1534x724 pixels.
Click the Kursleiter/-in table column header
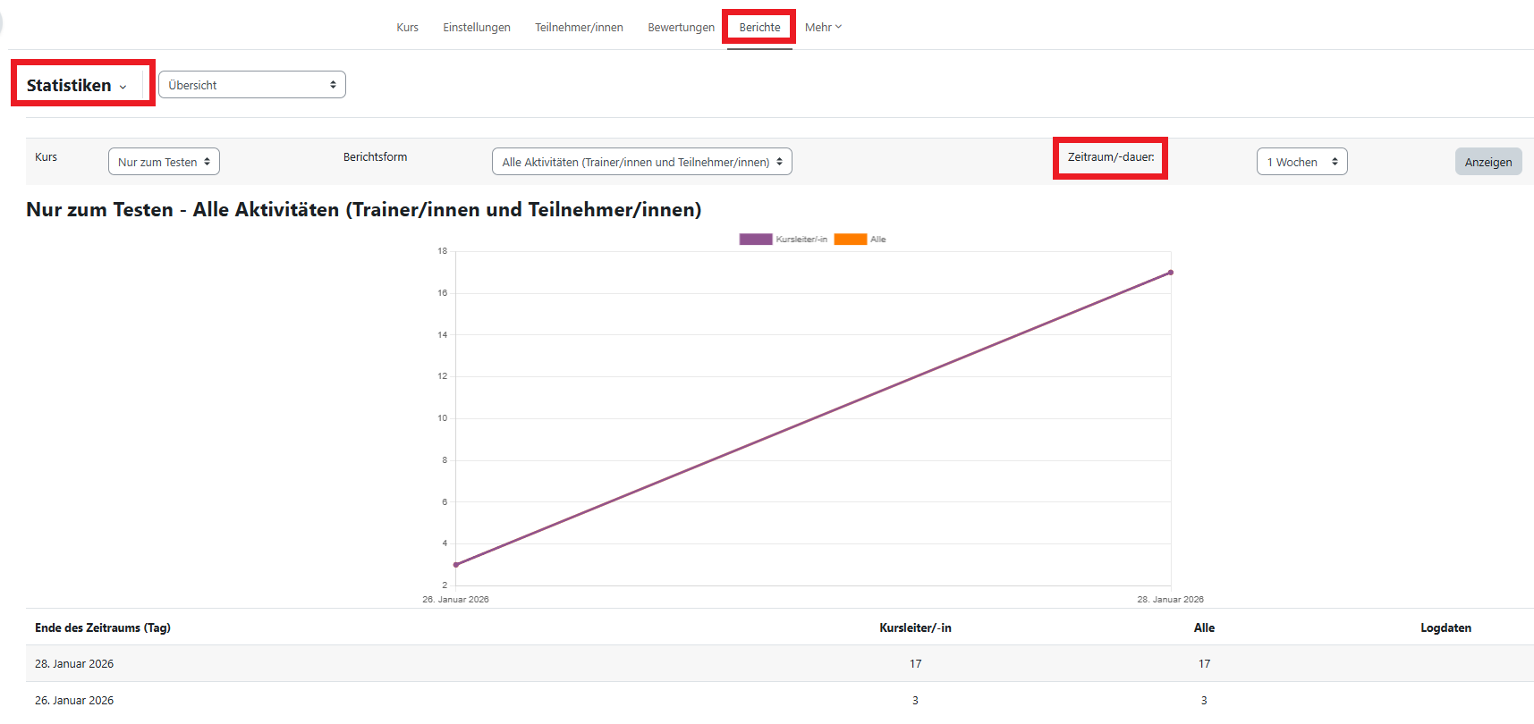[915, 628]
